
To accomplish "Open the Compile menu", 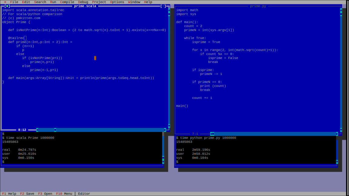I will tap(67, 2).
